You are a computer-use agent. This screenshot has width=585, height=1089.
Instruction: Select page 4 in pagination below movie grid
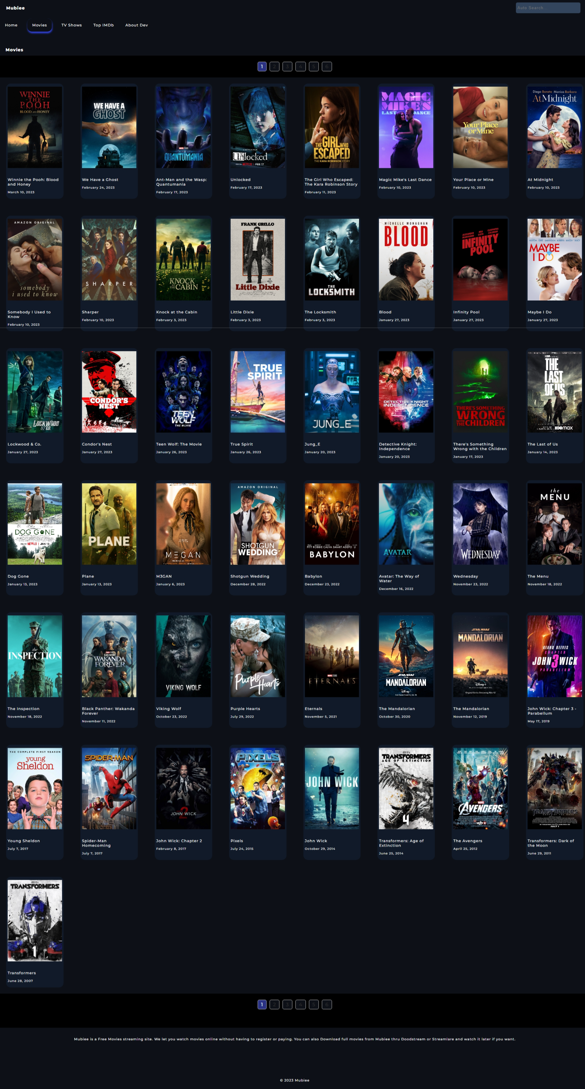tap(301, 1005)
